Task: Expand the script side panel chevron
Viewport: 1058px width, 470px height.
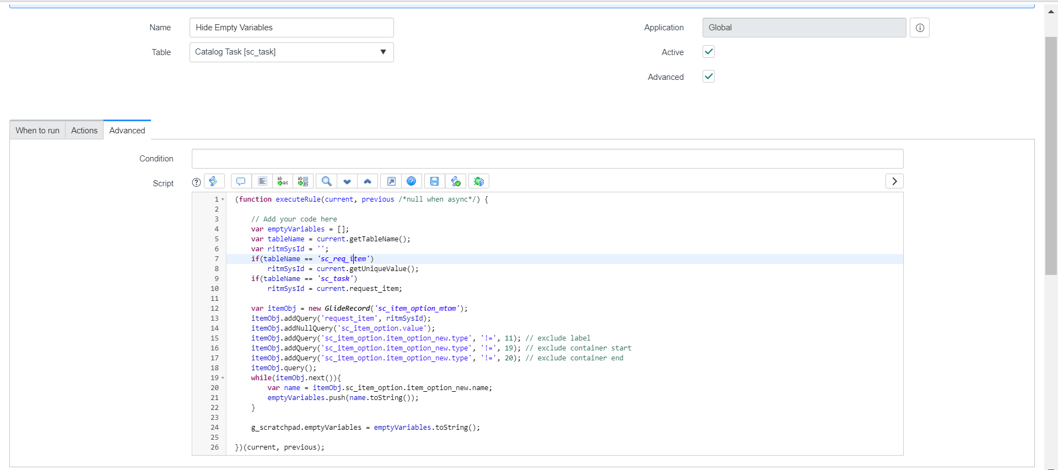Action: [894, 181]
